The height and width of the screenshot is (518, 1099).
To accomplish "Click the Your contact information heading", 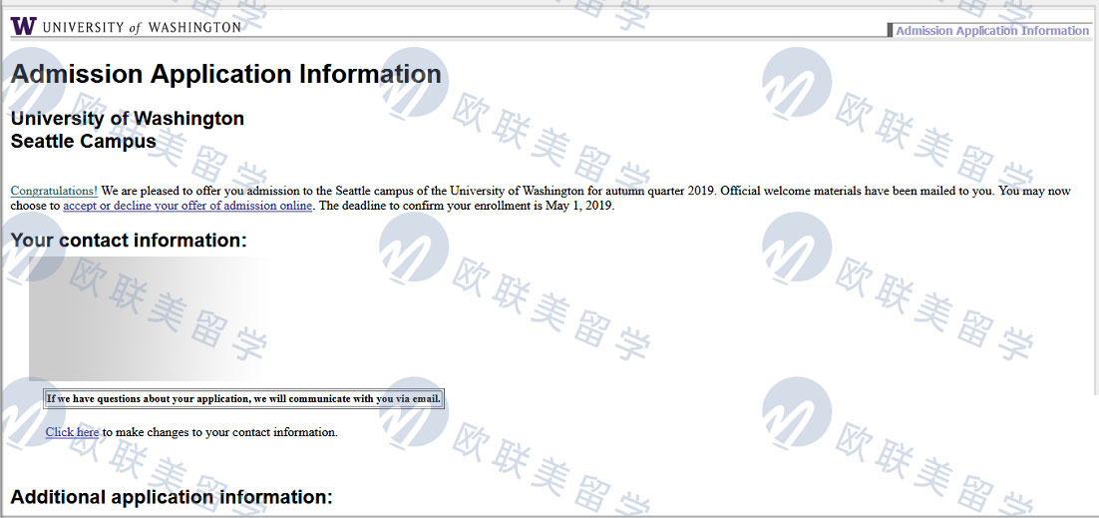I will point(129,241).
